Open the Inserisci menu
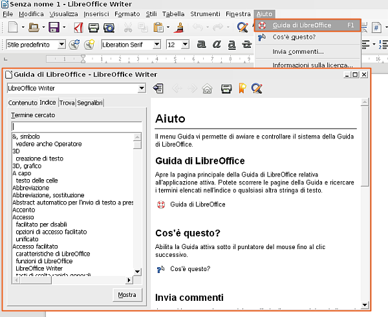Viewport: 388px width, 317px height. coord(96,14)
